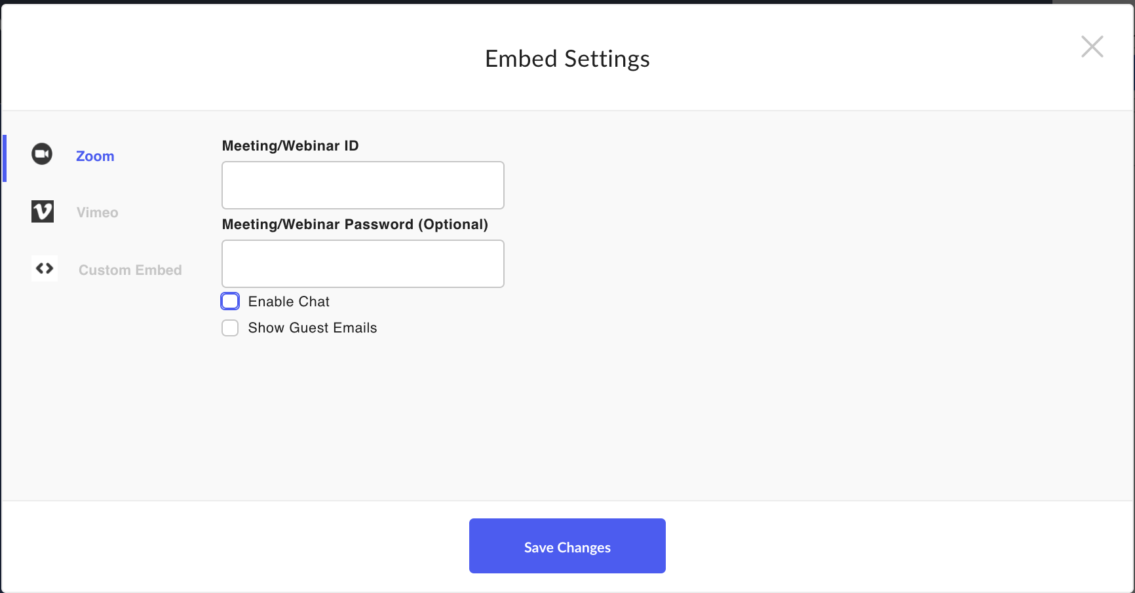Click the Custom Embed code brackets icon

pyautogui.click(x=45, y=268)
